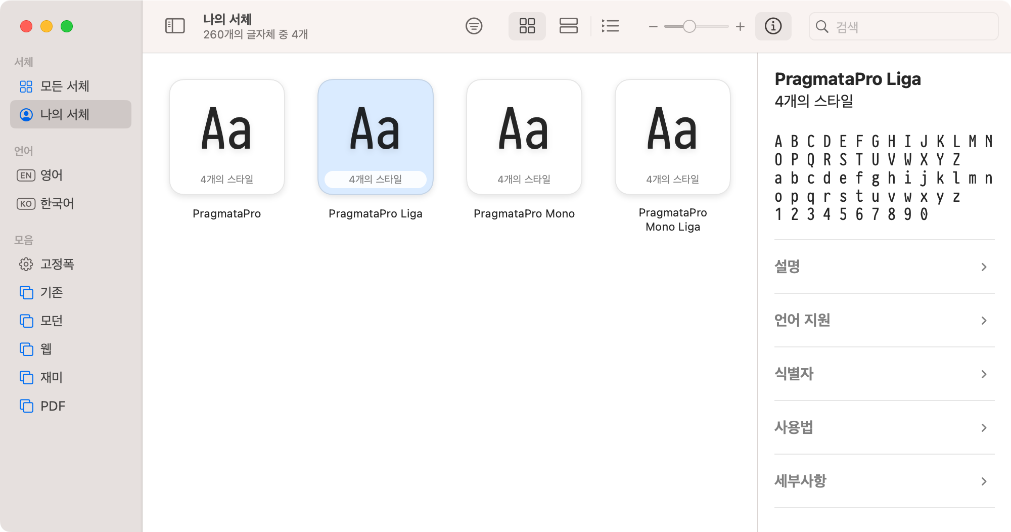The height and width of the screenshot is (532, 1011).
Task: Click the 재미 collection icon
Action: pos(26,377)
